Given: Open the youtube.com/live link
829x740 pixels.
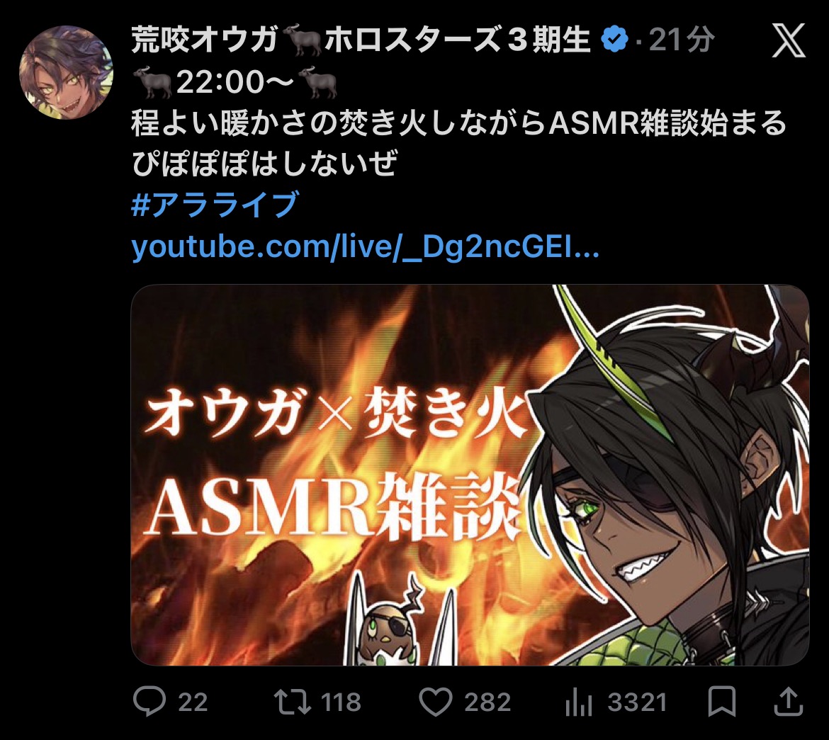Looking at the screenshot, I should point(366,246).
